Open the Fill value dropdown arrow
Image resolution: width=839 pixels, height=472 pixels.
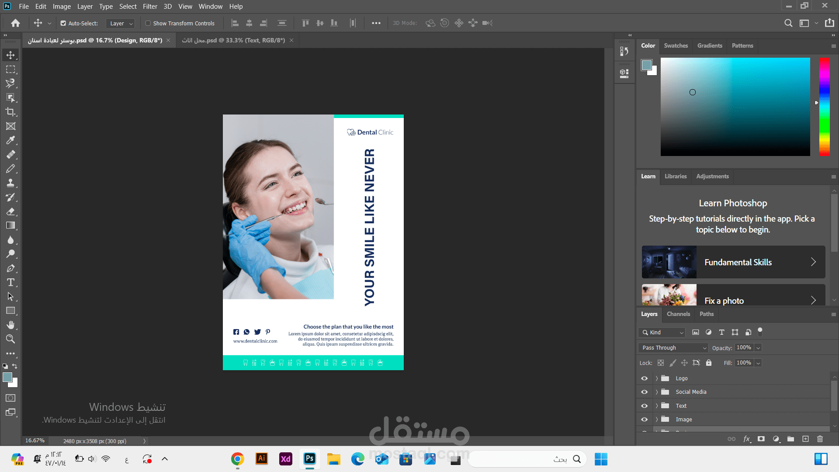[x=759, y=363]
